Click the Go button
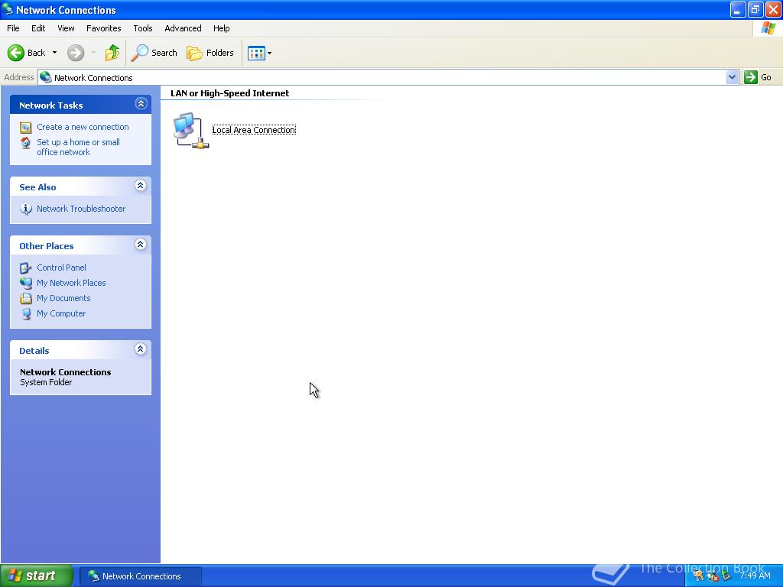 click(x=758, y=77)
